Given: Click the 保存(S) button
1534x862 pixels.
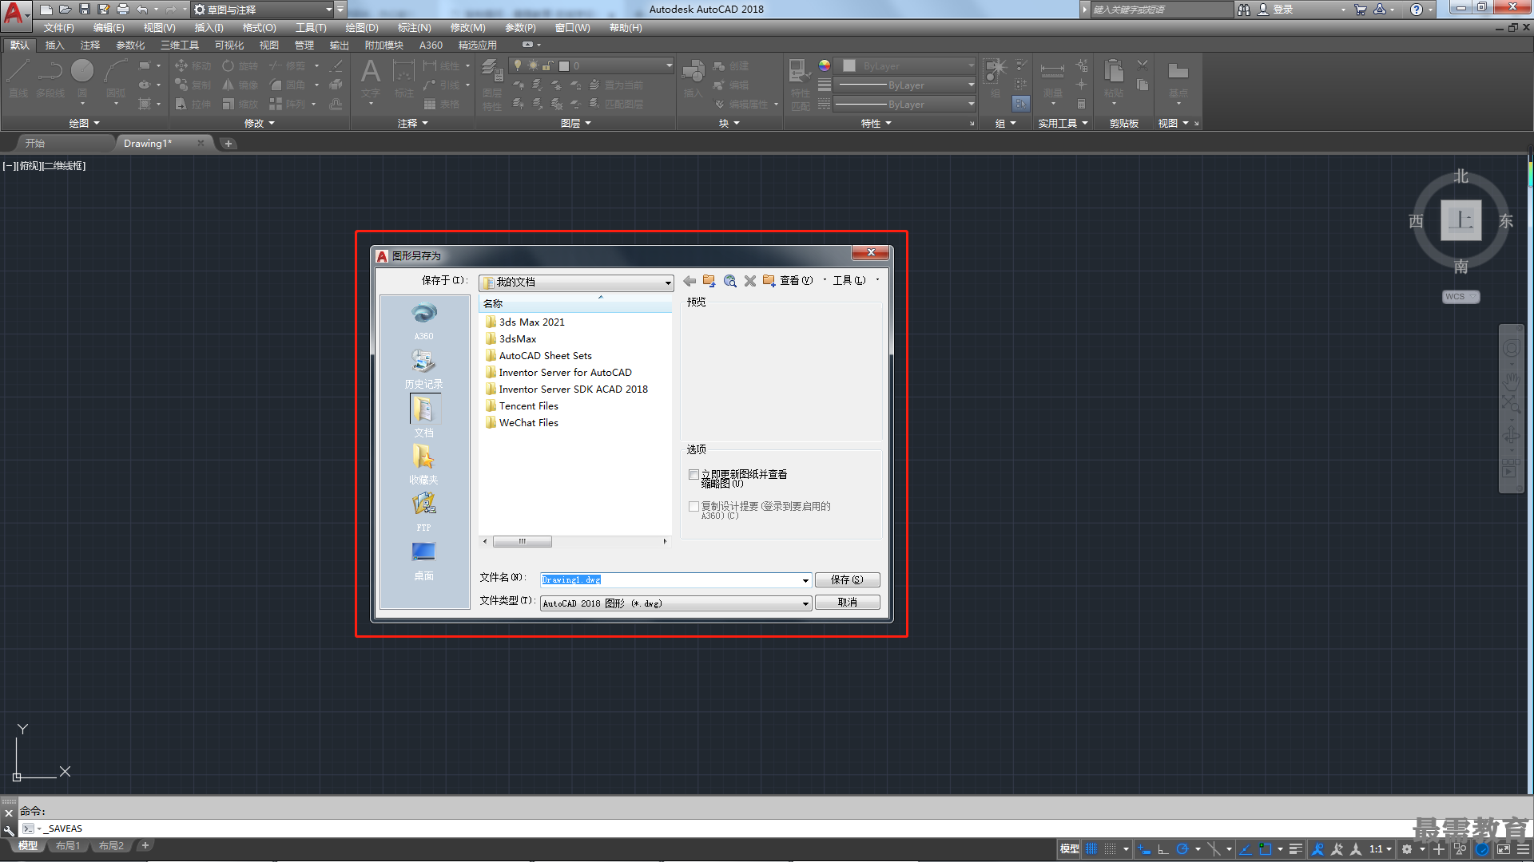Looking at the screenshot, I should coord(847,580).
